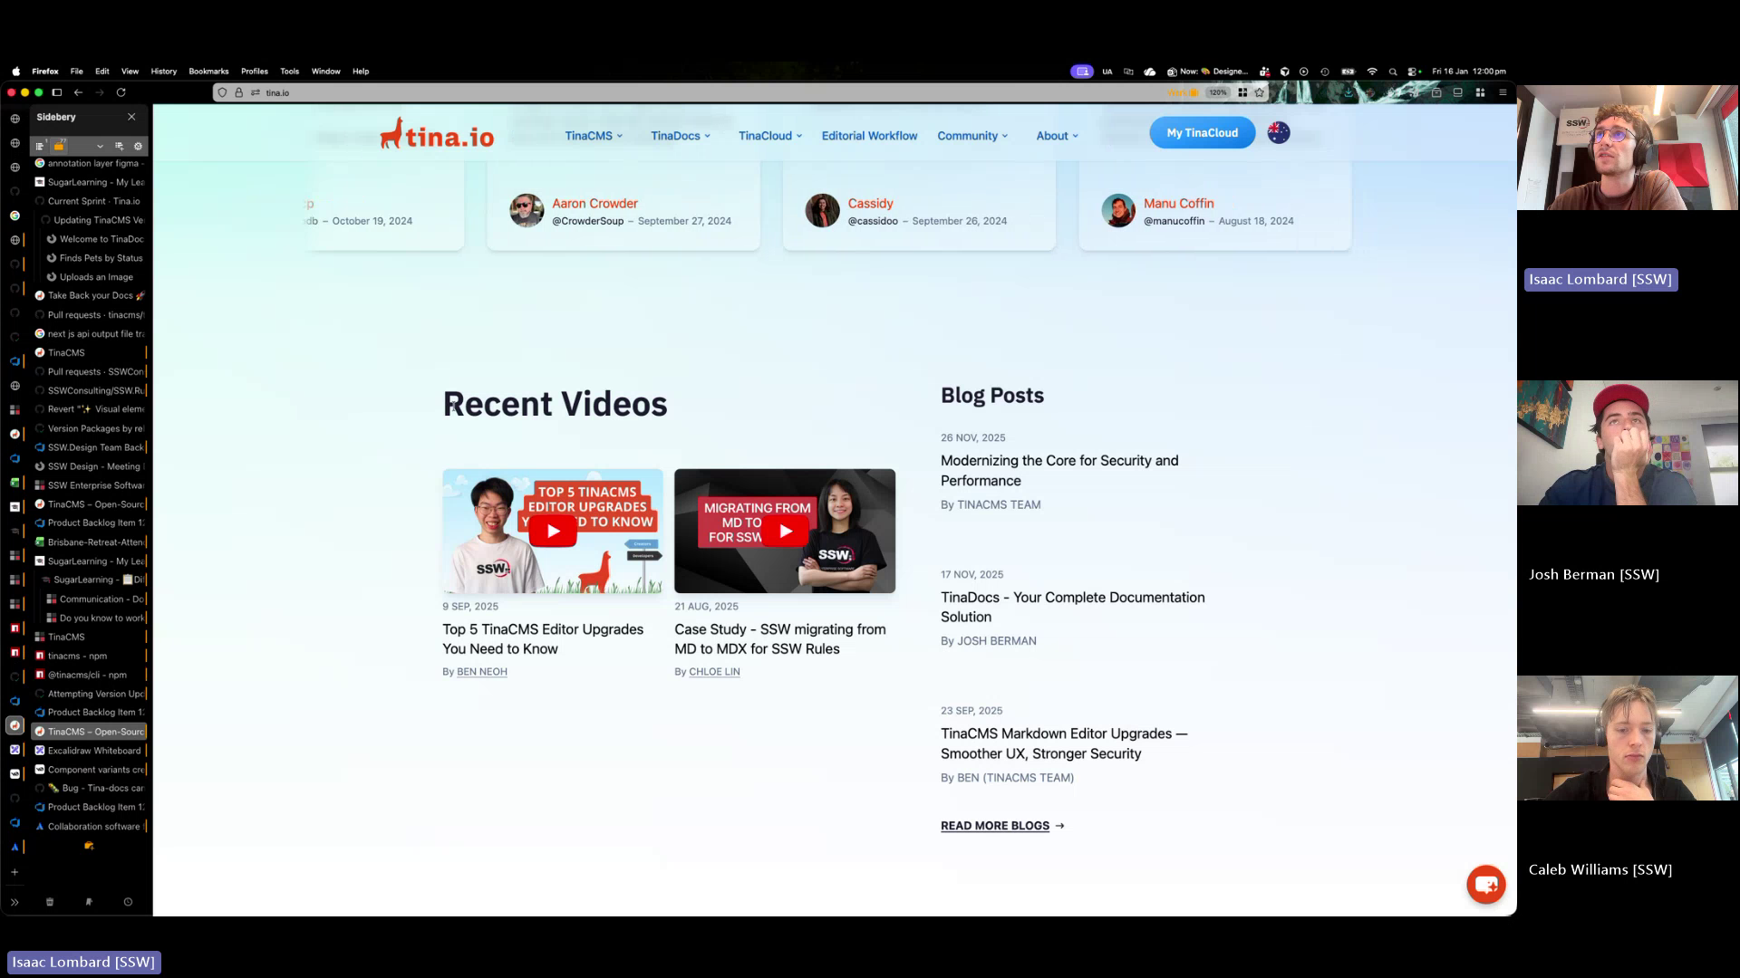Click the My TinaCloud button

1202,132
